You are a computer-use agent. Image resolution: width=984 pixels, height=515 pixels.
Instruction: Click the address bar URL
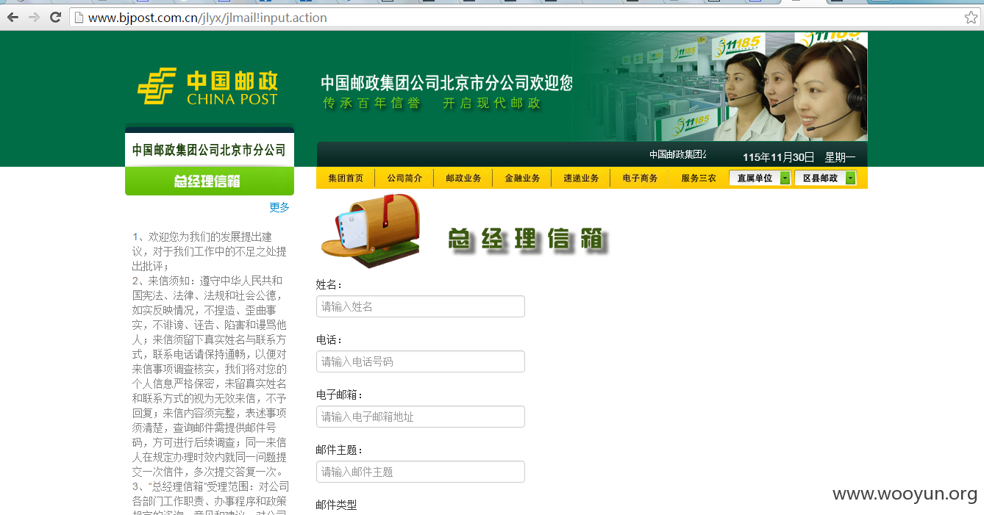(207, 18)
